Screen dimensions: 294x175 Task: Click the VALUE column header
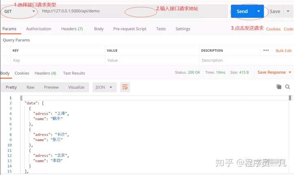(112, 51)
